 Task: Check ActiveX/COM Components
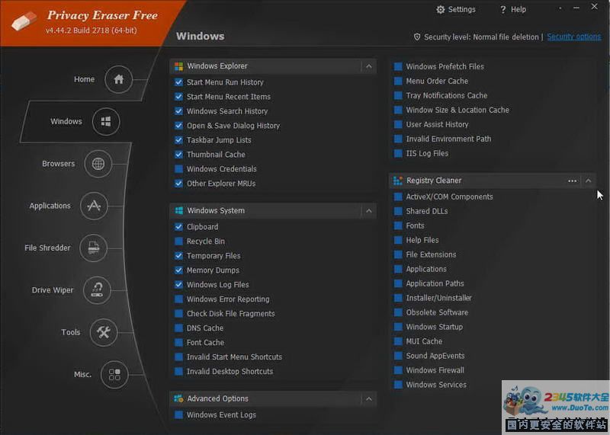[398, 197]
